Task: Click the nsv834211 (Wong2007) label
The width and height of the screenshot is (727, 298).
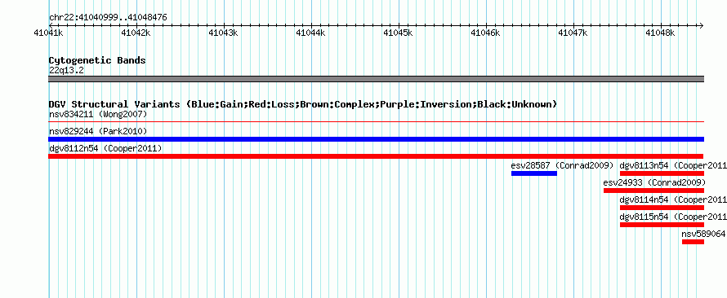Action: point(98,114)
